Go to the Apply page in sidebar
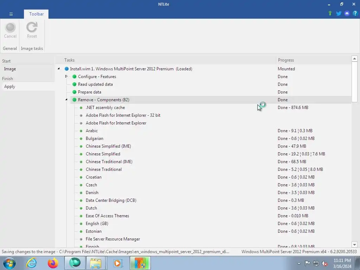 [x=9, y=86]
